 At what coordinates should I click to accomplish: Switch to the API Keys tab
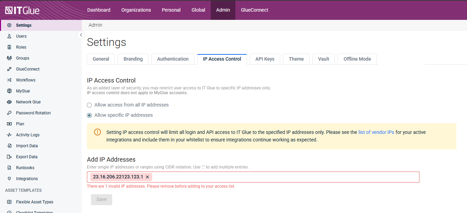265,59
